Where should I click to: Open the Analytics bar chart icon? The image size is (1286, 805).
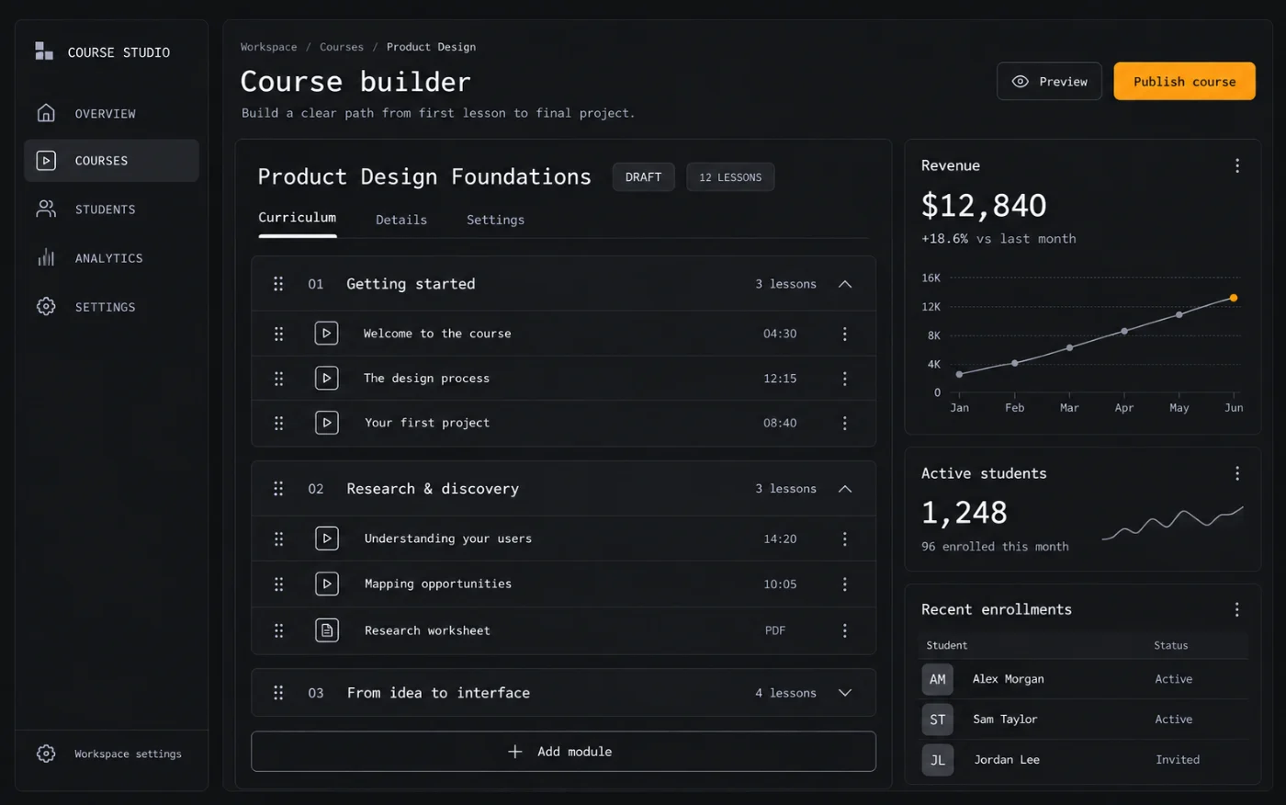click(x=46, y=257)
